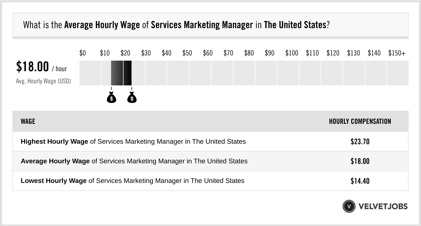Screen dimensions: 421x226
Task: Click the HOURLY COMPENSATION column header
Action: pos(360,122)
